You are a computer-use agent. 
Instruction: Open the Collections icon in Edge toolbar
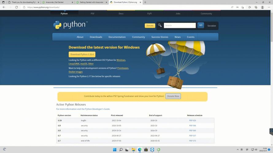pyautogui.click(x=256, y=7)
